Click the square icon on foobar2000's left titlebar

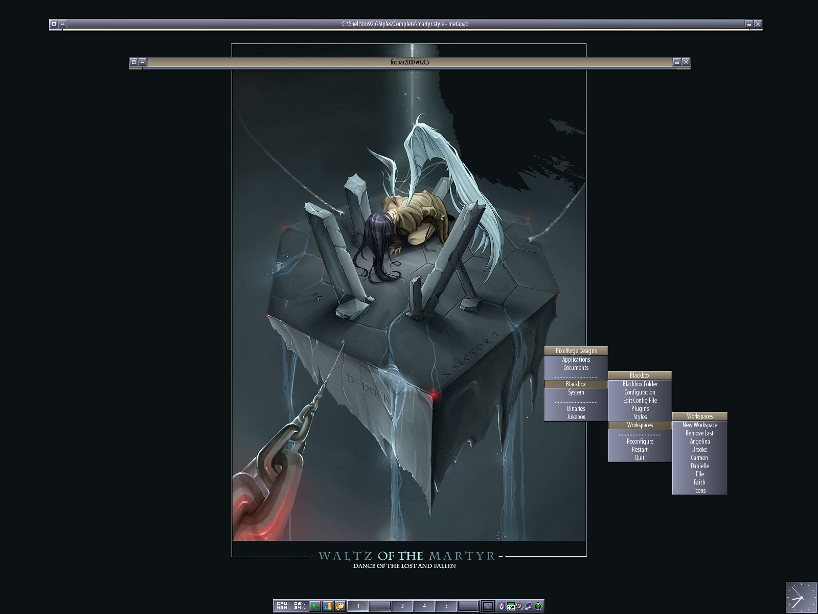pos(133,62)
